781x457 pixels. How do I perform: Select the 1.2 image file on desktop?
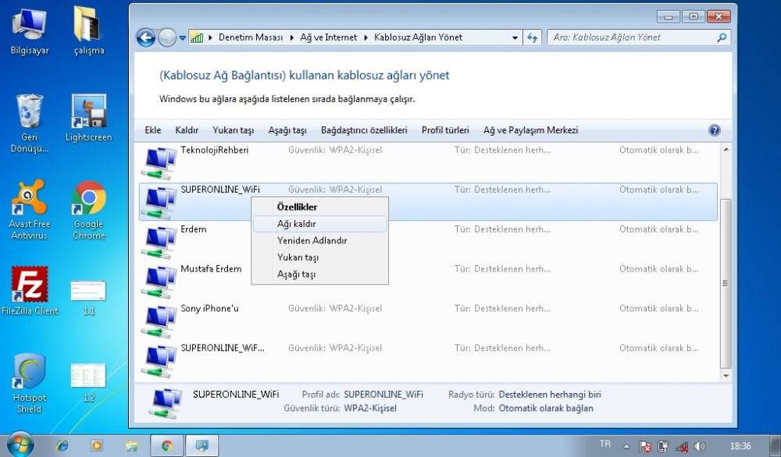(x=89, y=383)
